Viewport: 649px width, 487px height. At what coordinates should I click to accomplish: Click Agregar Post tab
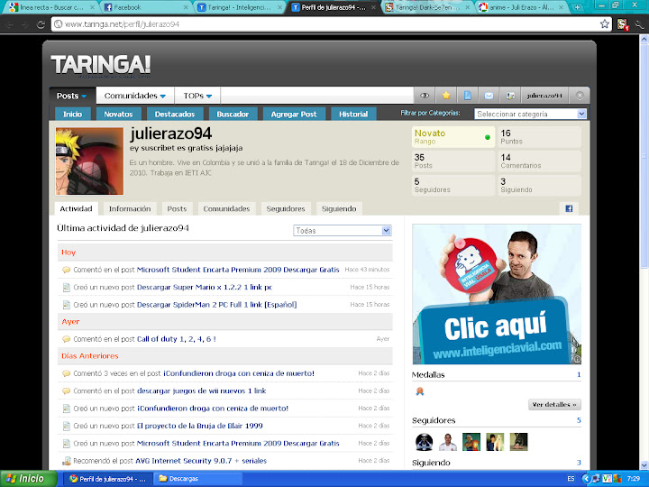pyautogui.click(x=294, y=114)
